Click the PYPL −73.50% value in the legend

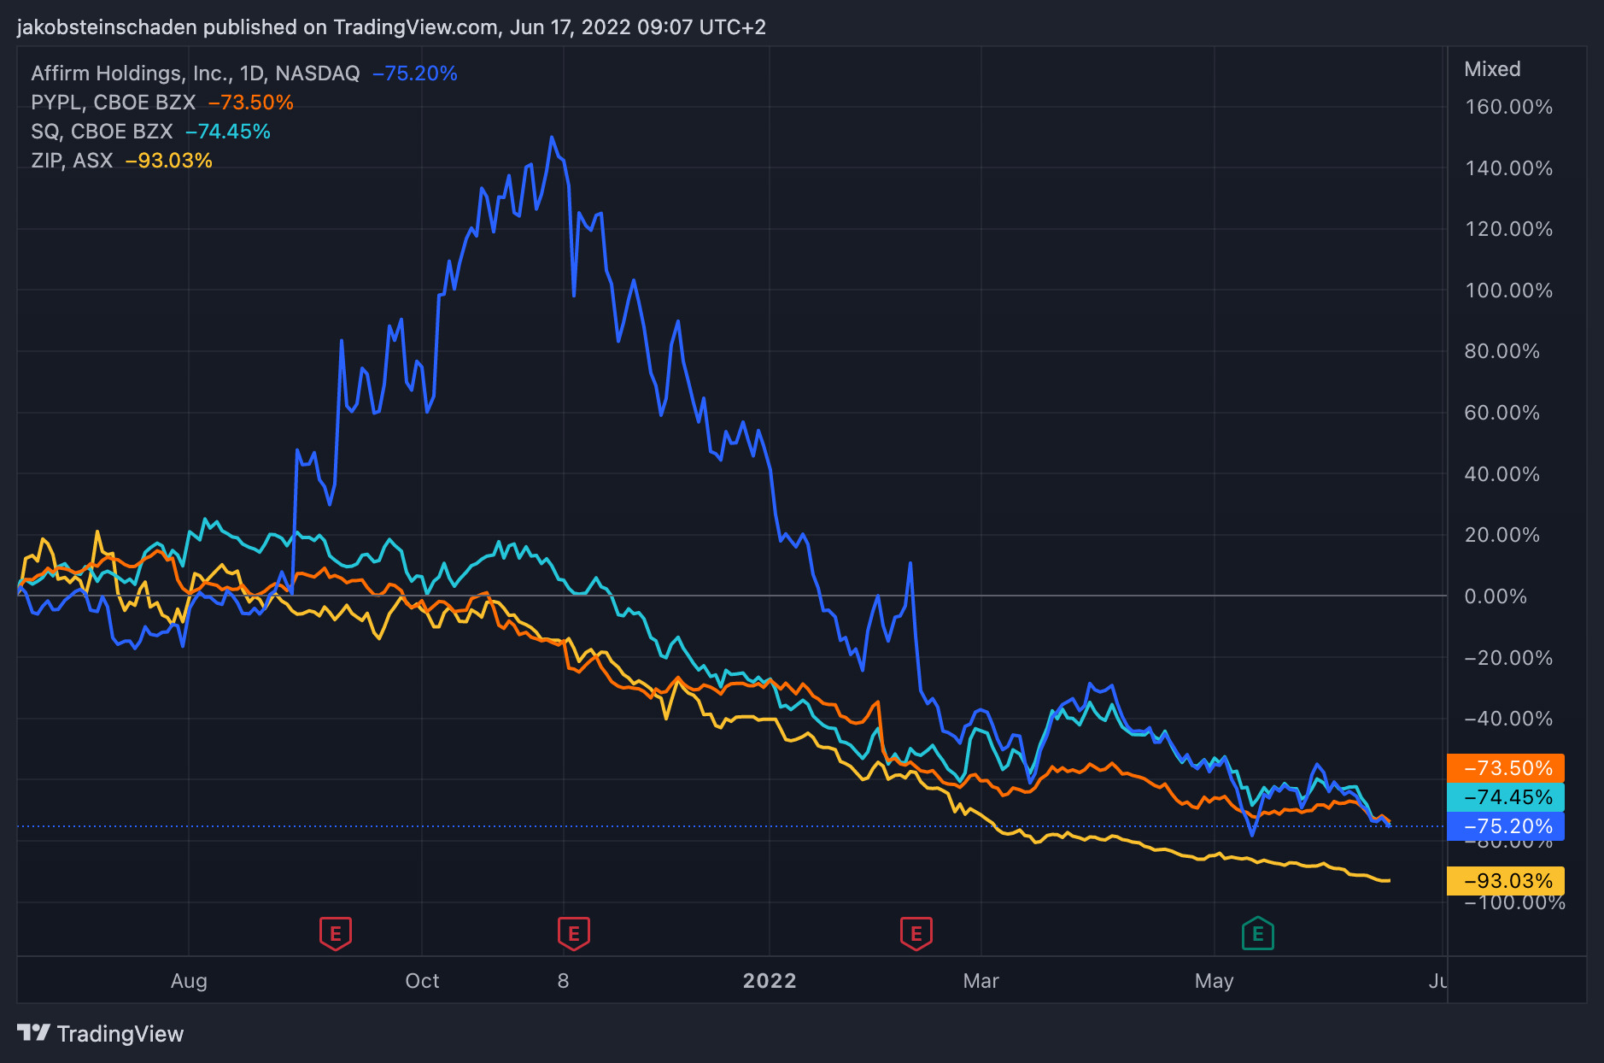[251, 103]
